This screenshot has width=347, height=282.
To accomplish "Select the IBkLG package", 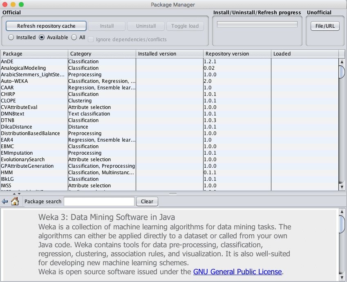I will pos(170,179).
